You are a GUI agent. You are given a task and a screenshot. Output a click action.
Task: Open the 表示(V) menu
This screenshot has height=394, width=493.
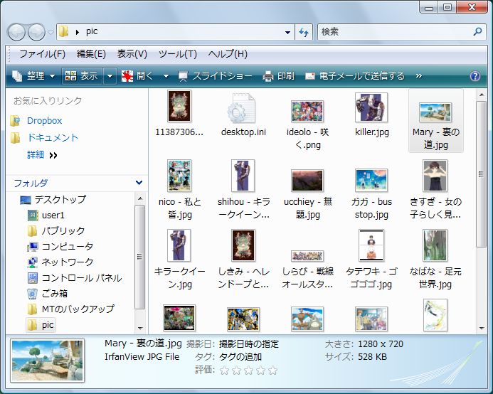click(132, 54)
